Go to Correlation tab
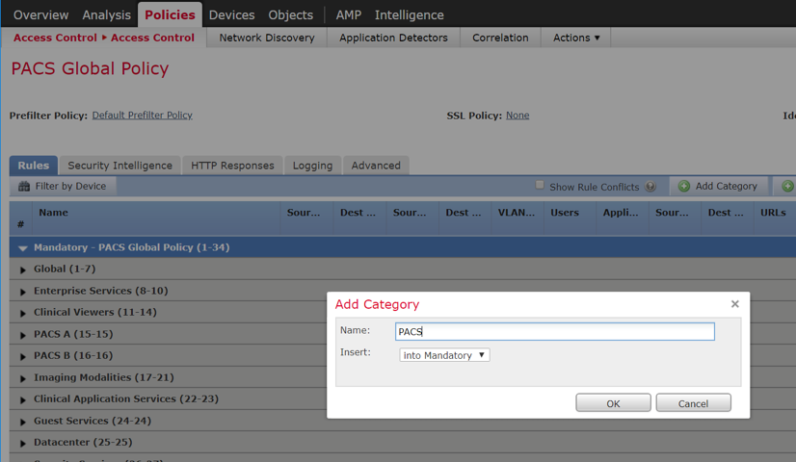796x462 pixels. tap(500, 38)
